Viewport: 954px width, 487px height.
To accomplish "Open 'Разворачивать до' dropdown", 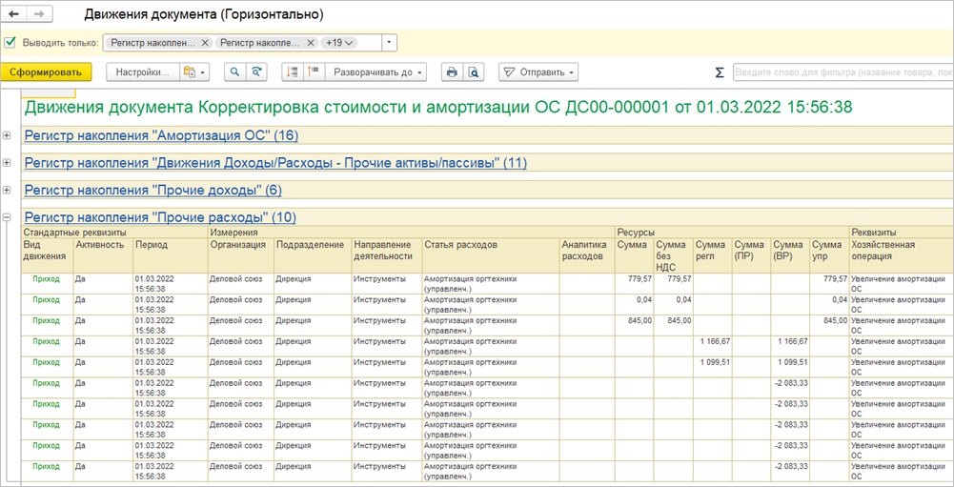I will (x=376, y=72).
